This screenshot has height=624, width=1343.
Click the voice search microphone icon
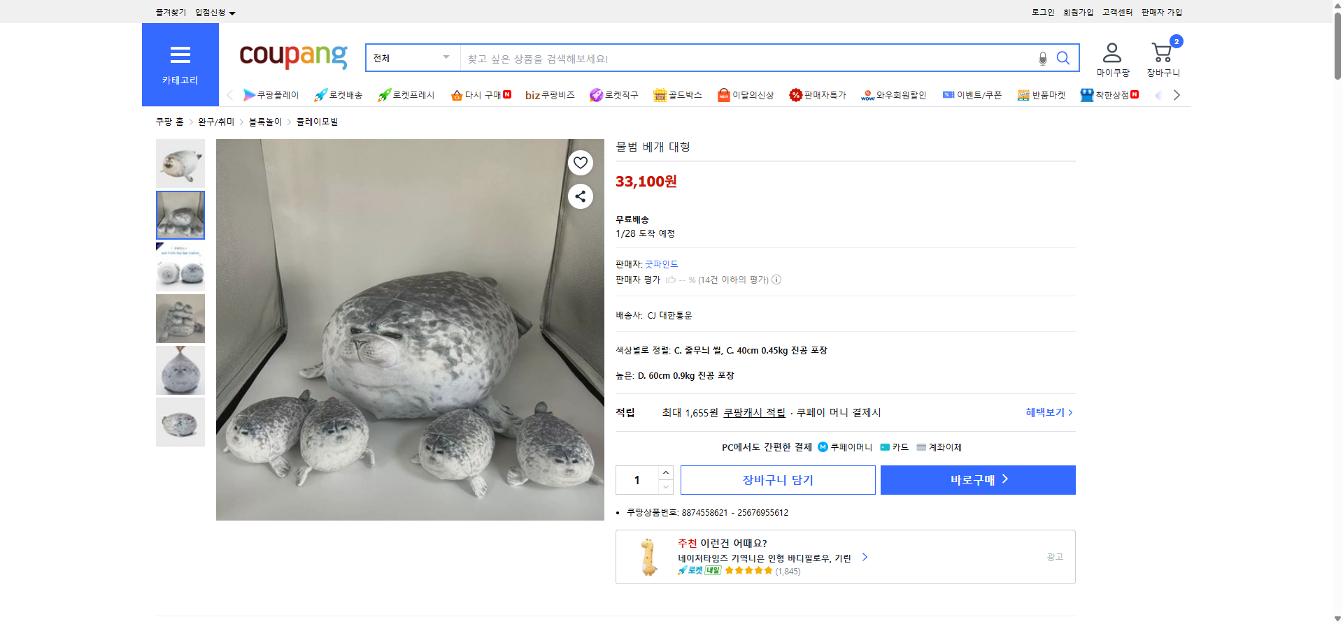pyautogui.click(x=1042, y=58)
